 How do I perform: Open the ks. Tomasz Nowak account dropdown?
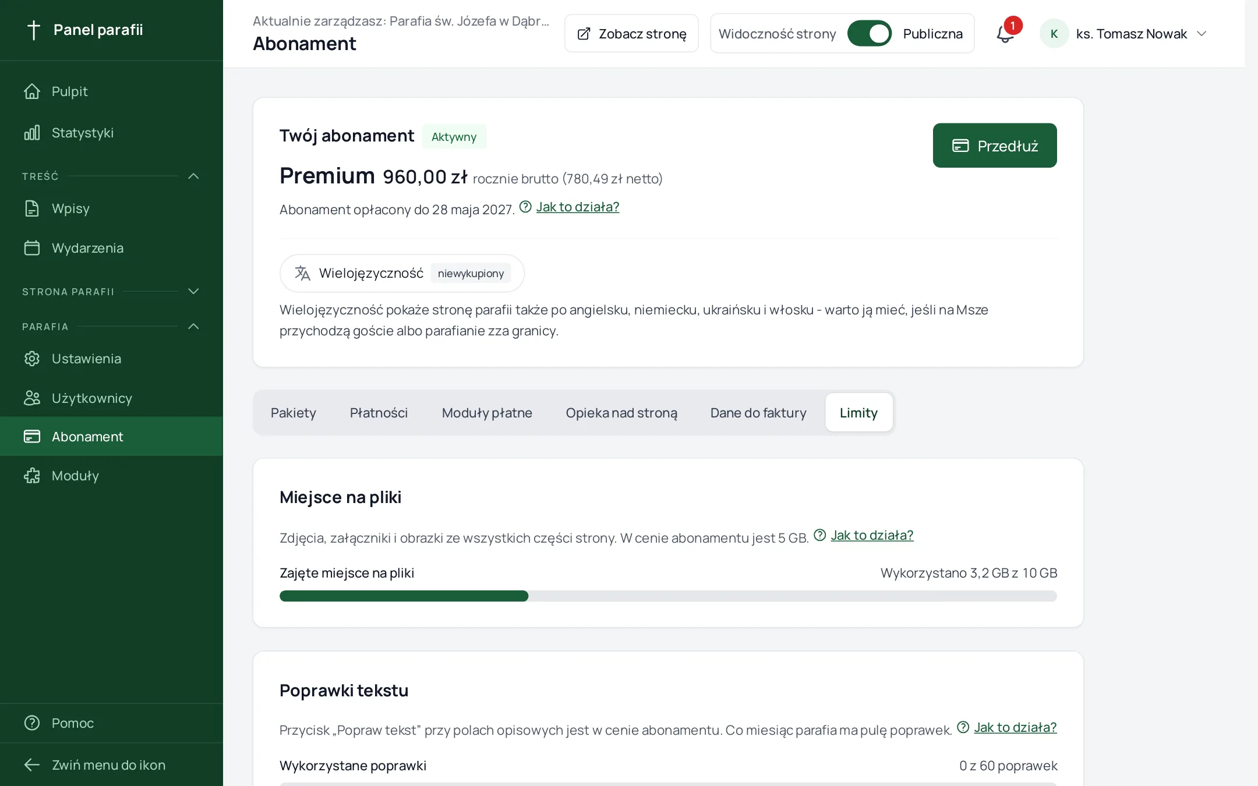point(1123,34)
